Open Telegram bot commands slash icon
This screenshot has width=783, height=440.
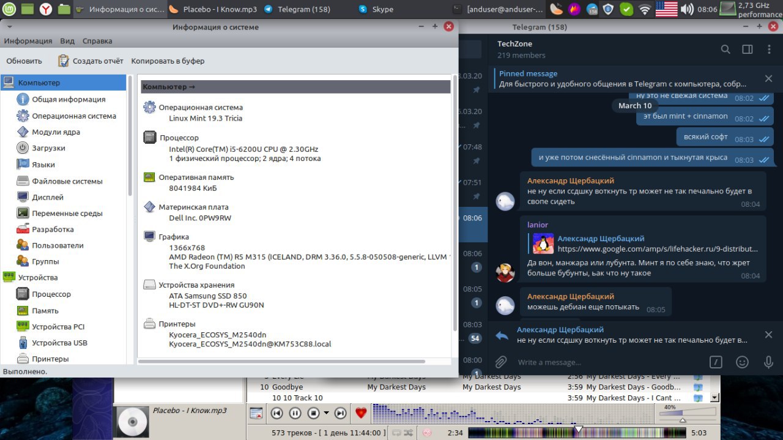[x=716, y=362]
